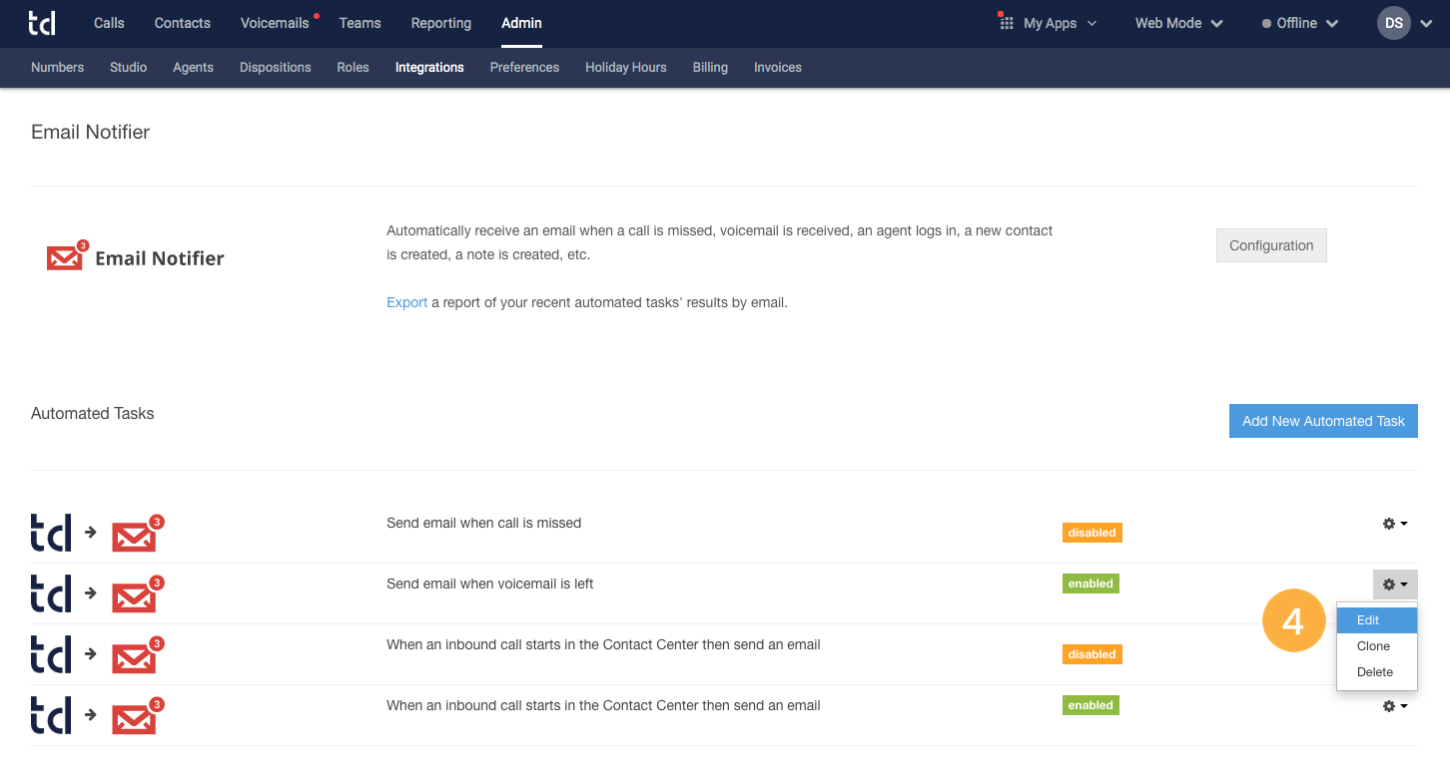The width and height of the screenshot is (1450, 779).
Task: Click 'Send email when call is missed' text
Action: [x=483, y=523]
